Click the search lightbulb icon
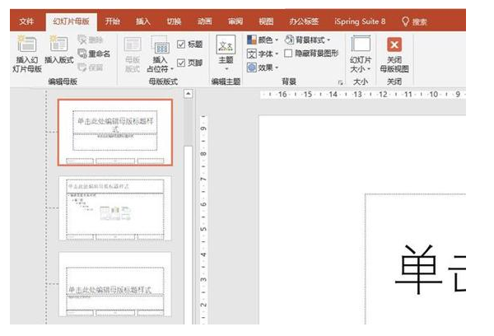This screenshot has height=336, width=494. 405,21
